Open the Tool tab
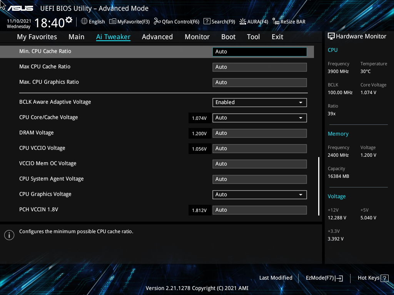 pos(253,37)
